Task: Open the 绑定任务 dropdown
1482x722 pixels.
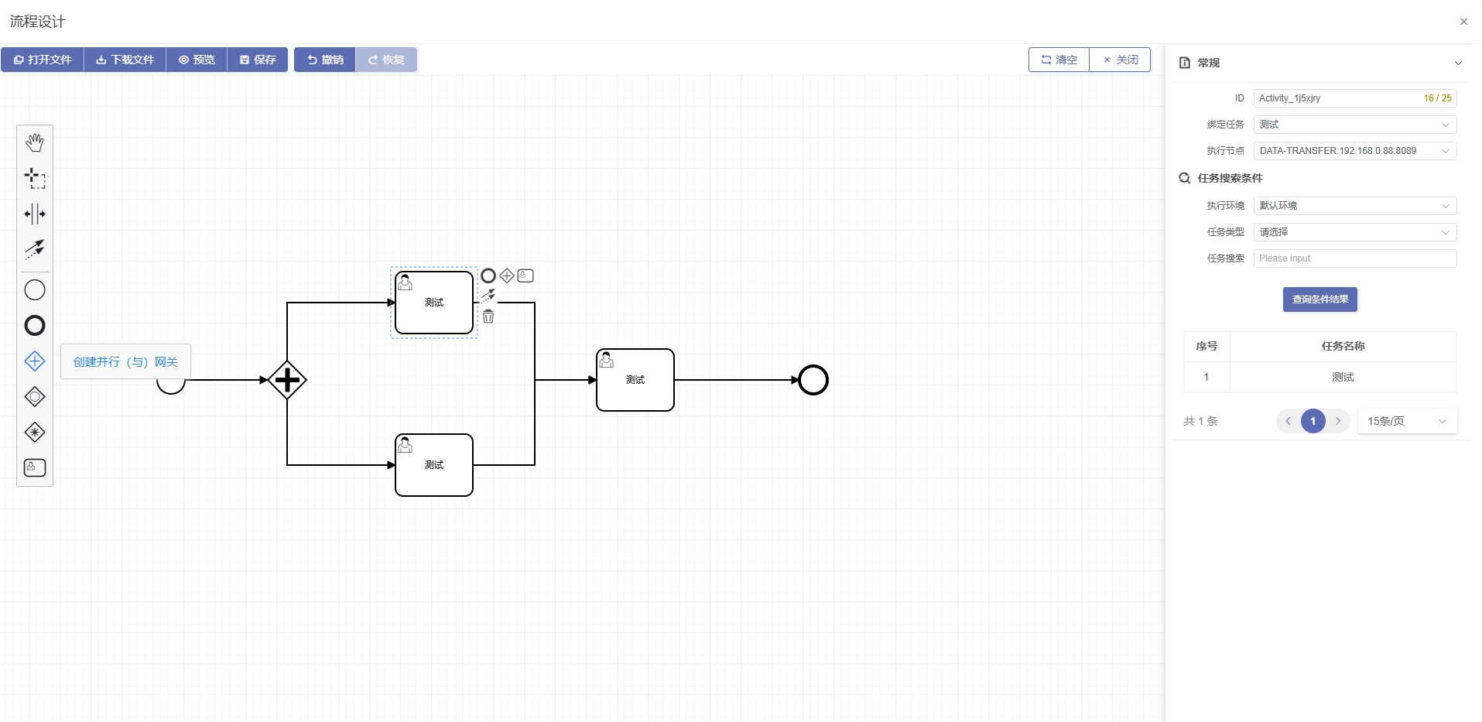Action: (1354, 125)
